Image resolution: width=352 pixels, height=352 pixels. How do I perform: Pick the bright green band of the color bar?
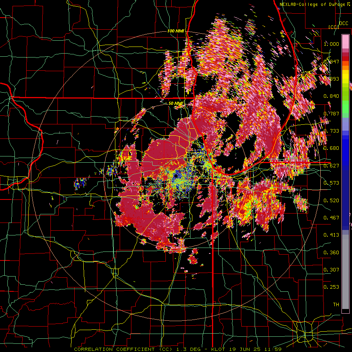click(345, 107)
